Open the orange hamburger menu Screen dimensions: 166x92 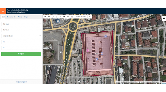tap(3, 11)
